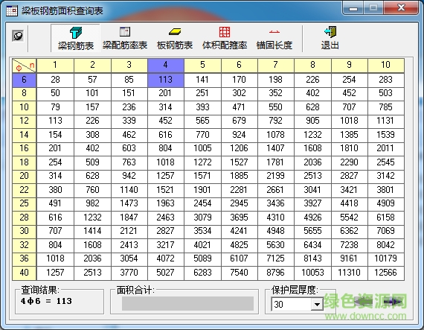
Task: Select diameter row header 16
Action: tap(24, 149)
